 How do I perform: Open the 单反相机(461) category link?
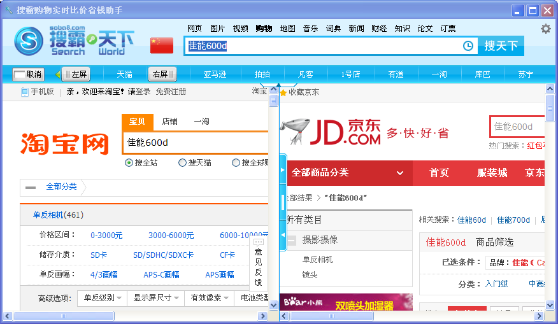point(58,215)
